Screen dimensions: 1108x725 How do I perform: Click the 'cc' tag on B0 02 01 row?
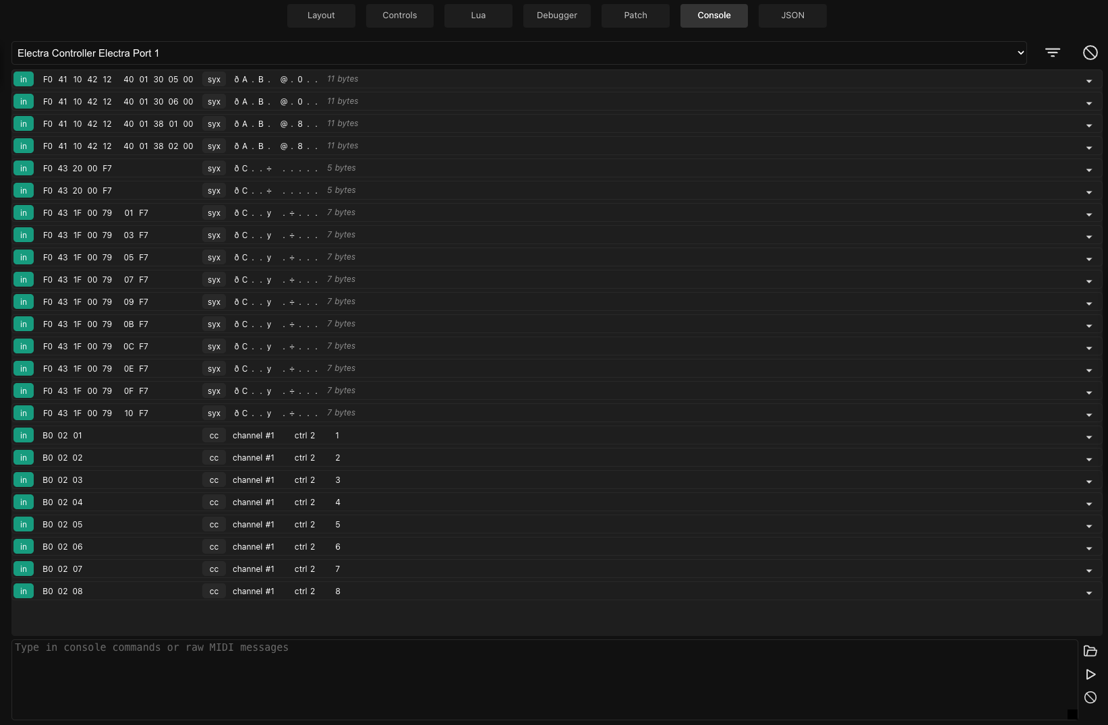point(214,436)
